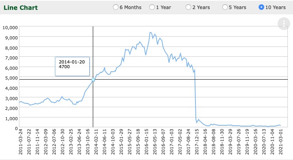Click the Line Chart heading
This screenshot has width=293, height=160.
21,7
